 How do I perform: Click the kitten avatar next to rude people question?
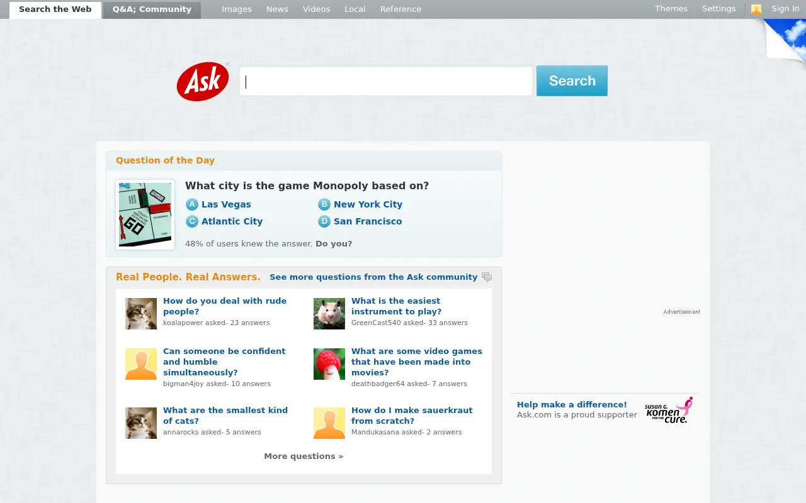tap(141, 314)
